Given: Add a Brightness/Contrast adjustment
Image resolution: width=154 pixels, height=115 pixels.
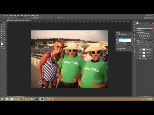Looking at the screenshot, I should (140, 34).
